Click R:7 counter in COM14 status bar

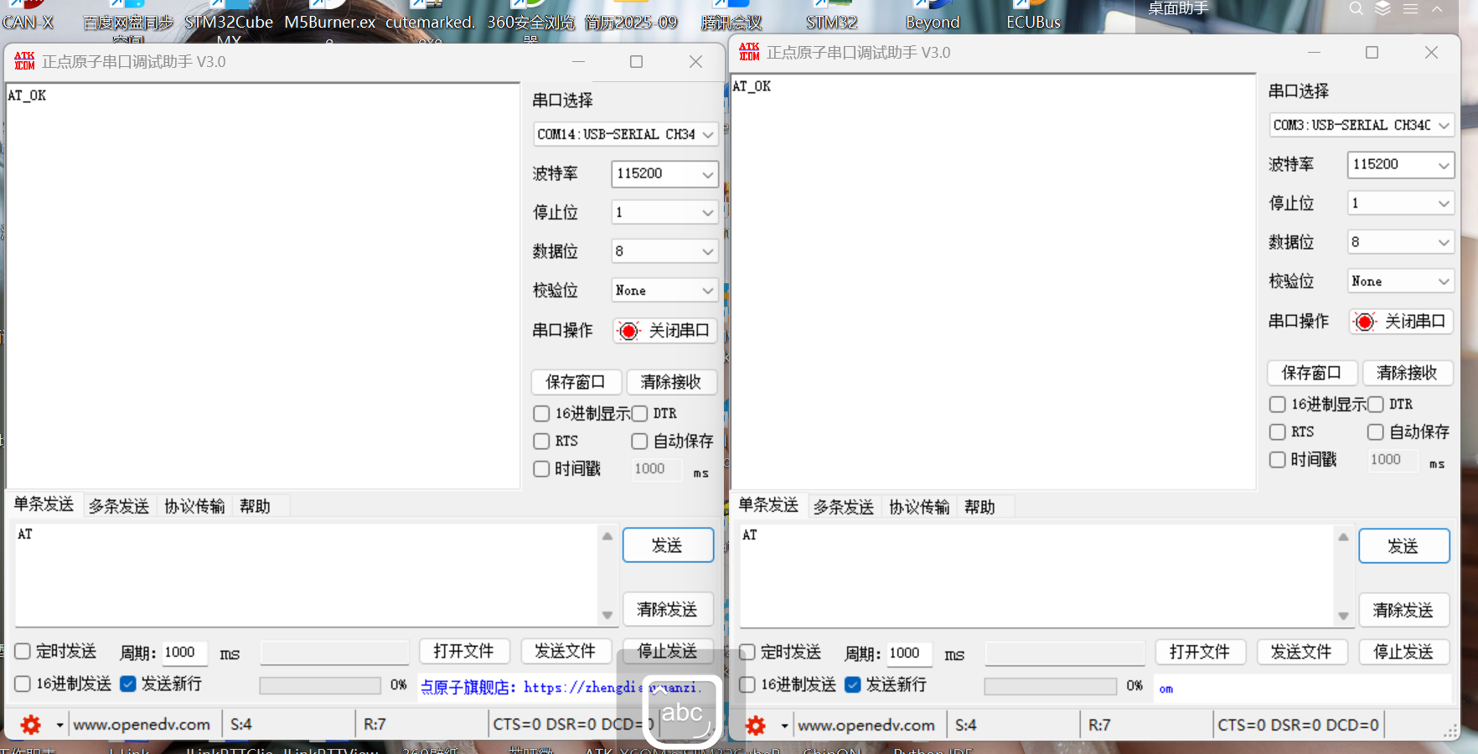click(375, 725)
